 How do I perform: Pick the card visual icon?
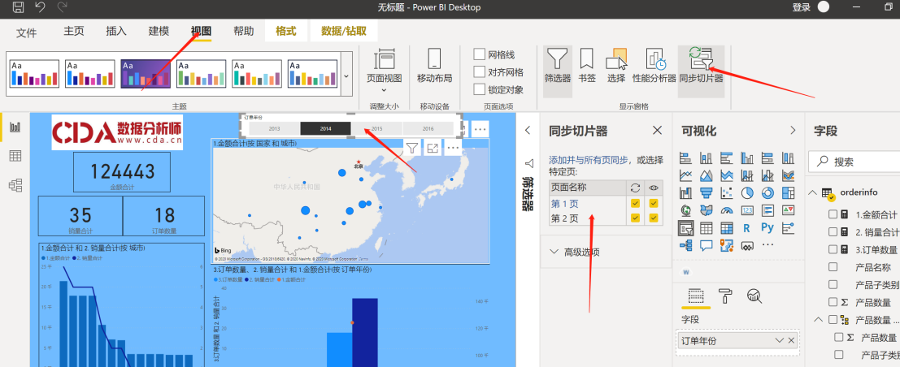(747, 210)
